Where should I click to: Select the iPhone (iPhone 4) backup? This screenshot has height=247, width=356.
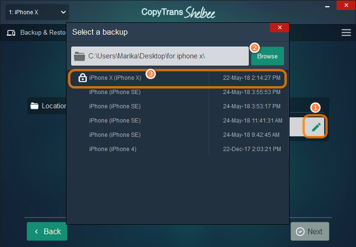click(x=178, y=149)
